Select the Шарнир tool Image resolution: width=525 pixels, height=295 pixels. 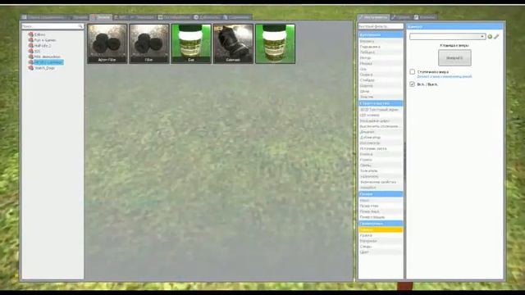381,85
